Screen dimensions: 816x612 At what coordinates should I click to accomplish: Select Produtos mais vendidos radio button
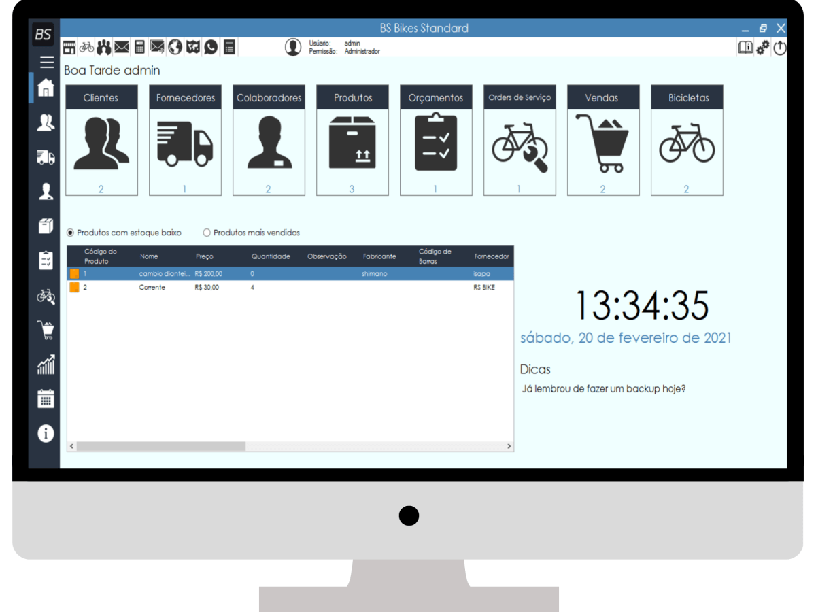[x=207, y=233]
